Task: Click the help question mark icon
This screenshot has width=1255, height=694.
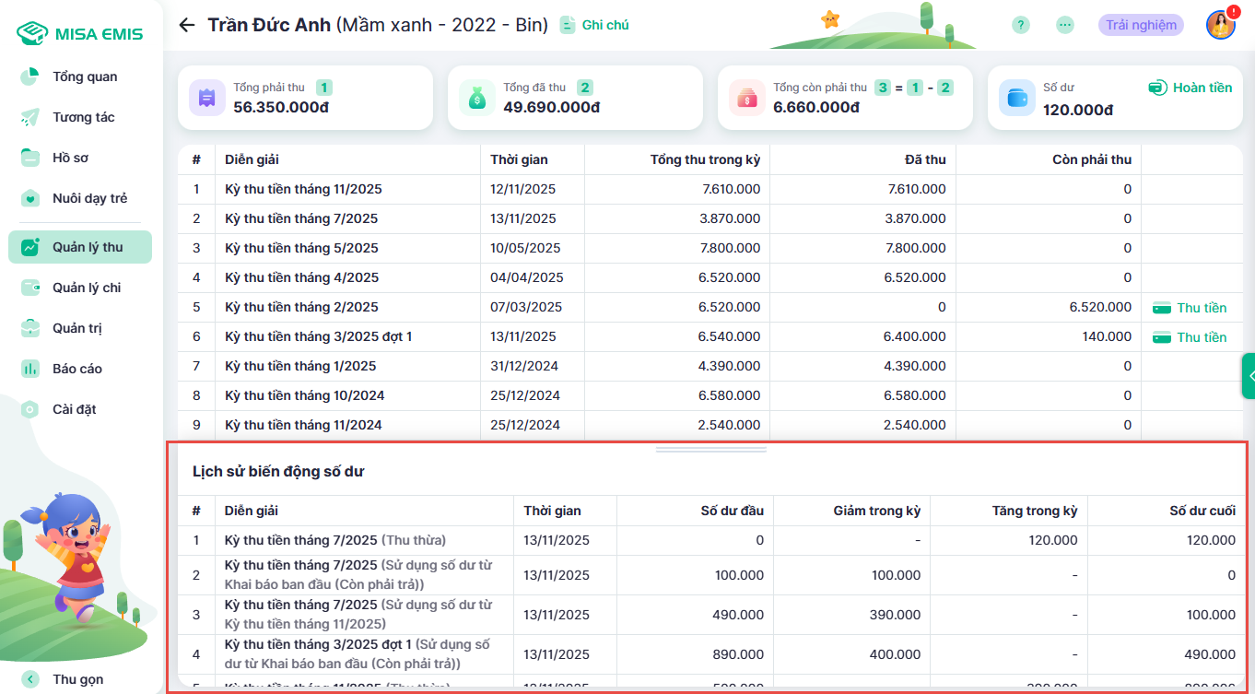Action: click(x=1020, y=25)
